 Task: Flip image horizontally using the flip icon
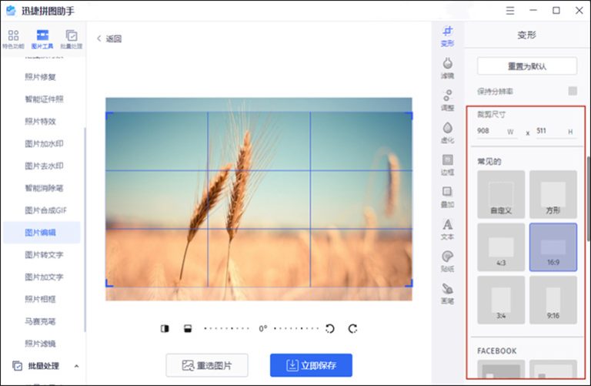click(x=165, y=328)
